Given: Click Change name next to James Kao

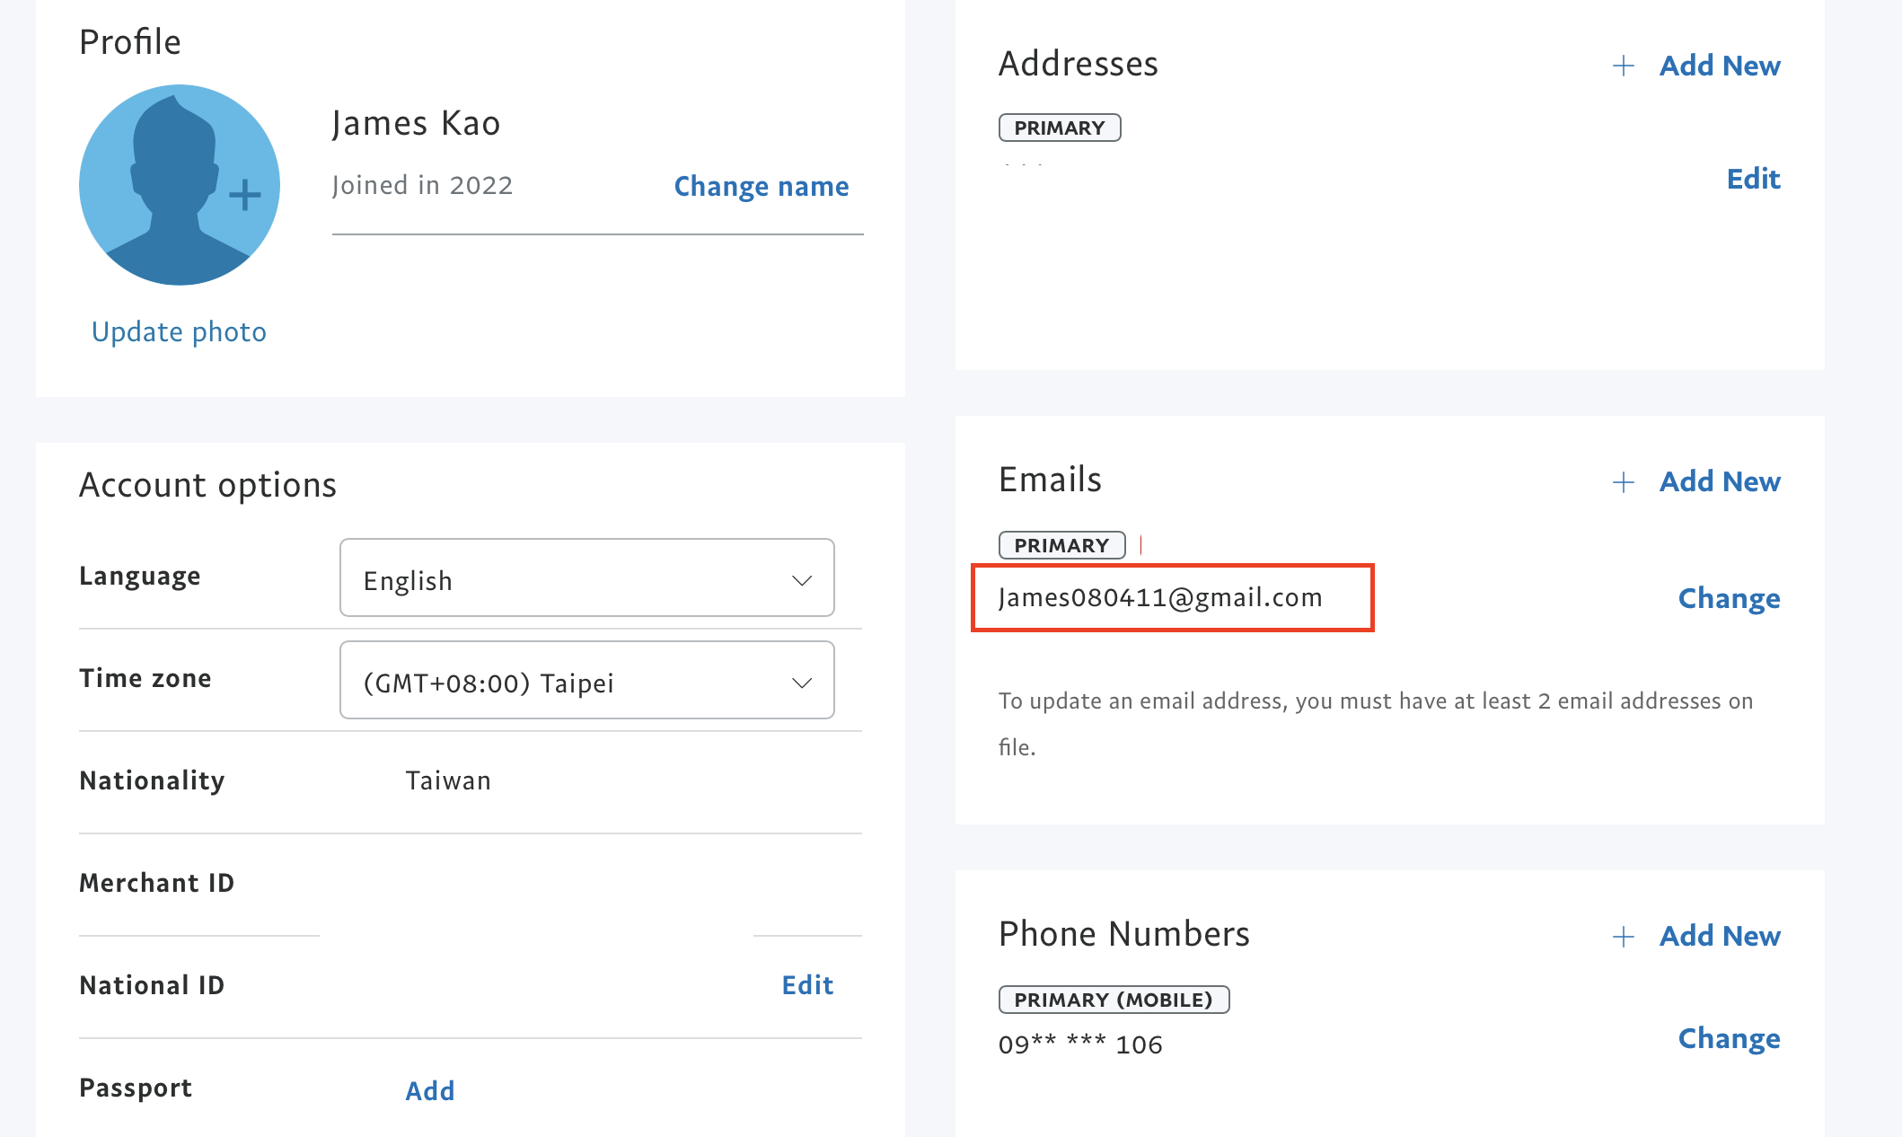Looking at the screenshot, I should point(762,186).
